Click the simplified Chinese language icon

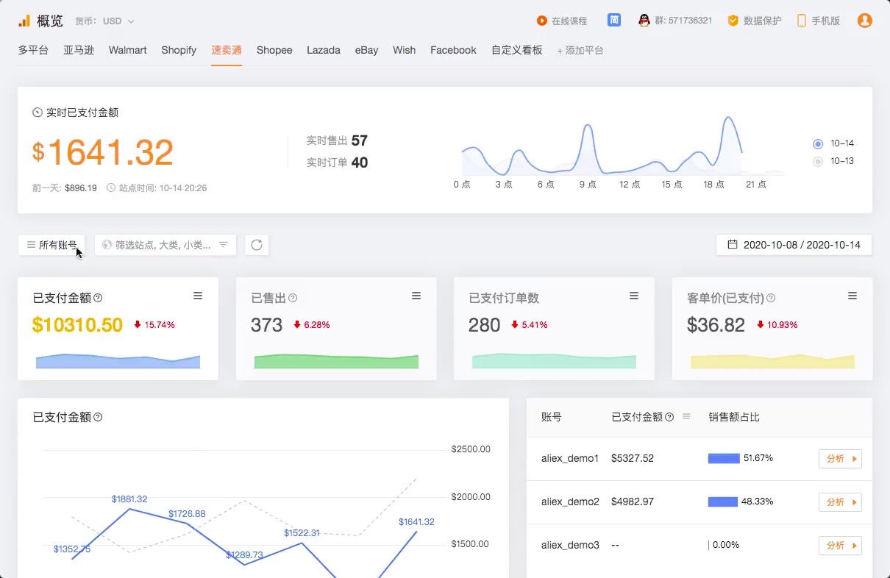pos(613,21)
